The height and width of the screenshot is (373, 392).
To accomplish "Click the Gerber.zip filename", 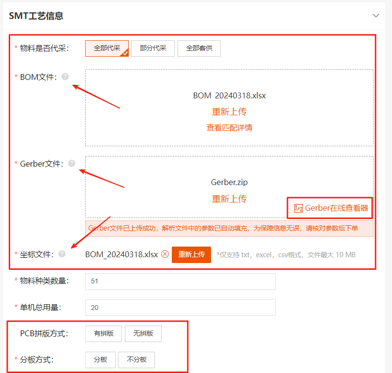I will point(229,182).
